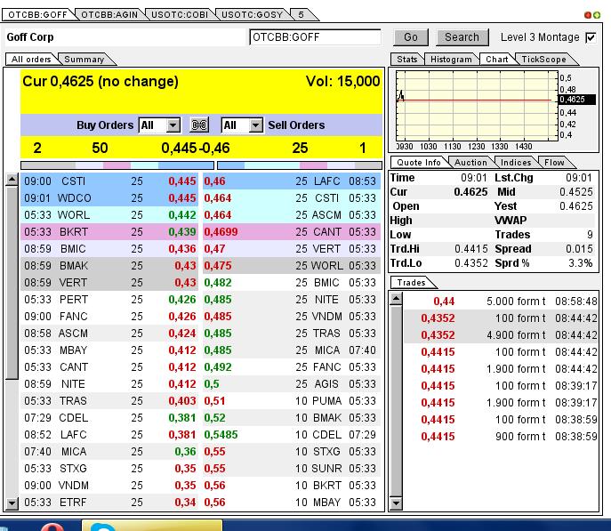Viewport: 611px width, 531px height.
Task: Switch to the USOTC:COBI tab
Action: pyautogui.click(x=180, y=15)
